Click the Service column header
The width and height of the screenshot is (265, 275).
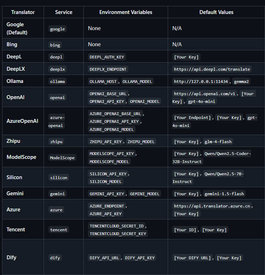(64, 12)
